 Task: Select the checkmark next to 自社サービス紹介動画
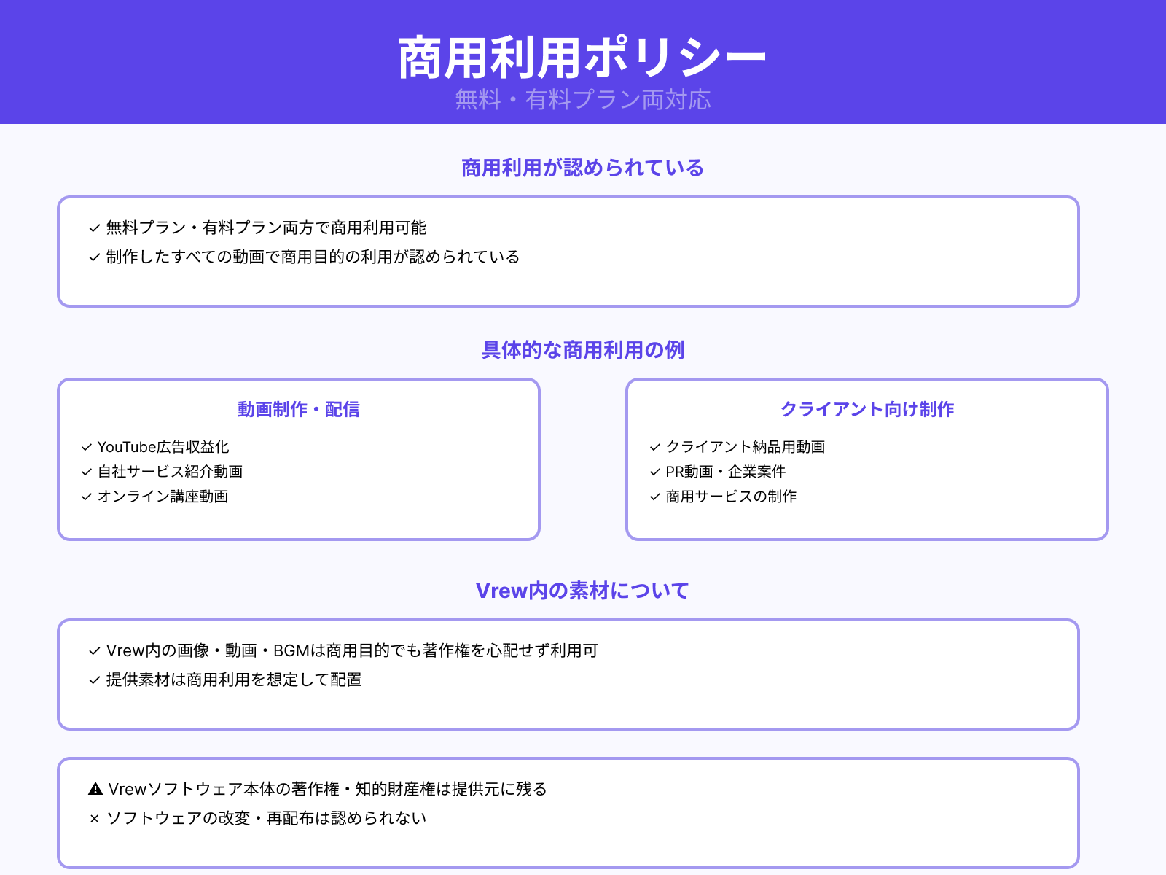[86, 472]
